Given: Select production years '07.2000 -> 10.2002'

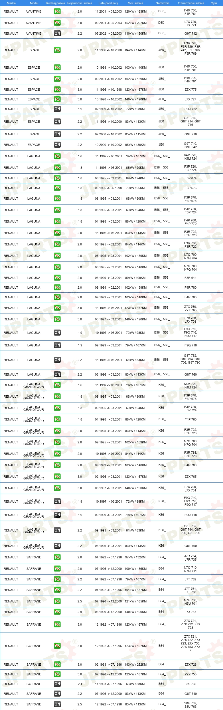Looking at the screenshot, I should click(x=108, y=134).
